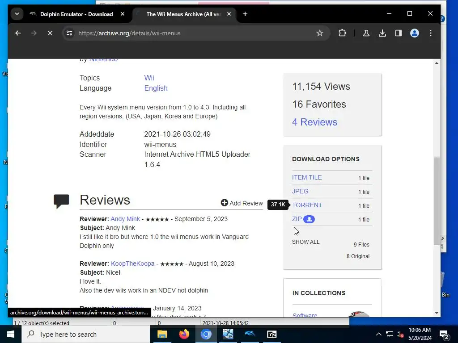The height and width of the screenshot is (343, 458).
Task: Open the Software collection link
Action: [x=305, y=315]
